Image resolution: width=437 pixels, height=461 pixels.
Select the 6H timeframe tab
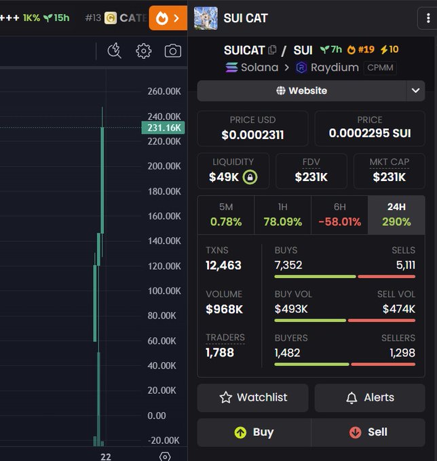[339, 215]
